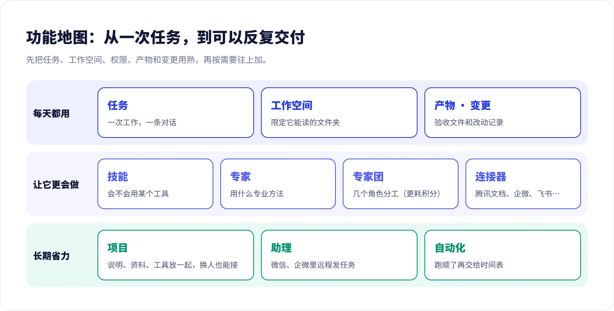Screen dimensions: 614x311
Task: Select the description "几个角色分工（更耗积分）"
Action: coord(397,194)
